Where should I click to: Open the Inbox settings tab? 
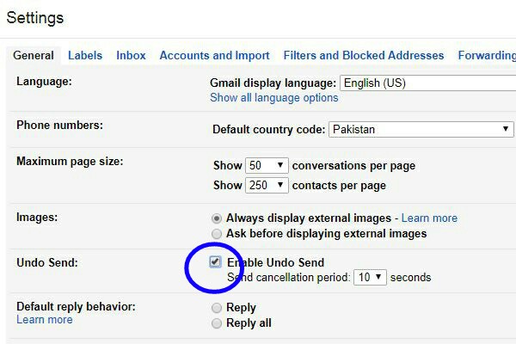coord(131,55)
